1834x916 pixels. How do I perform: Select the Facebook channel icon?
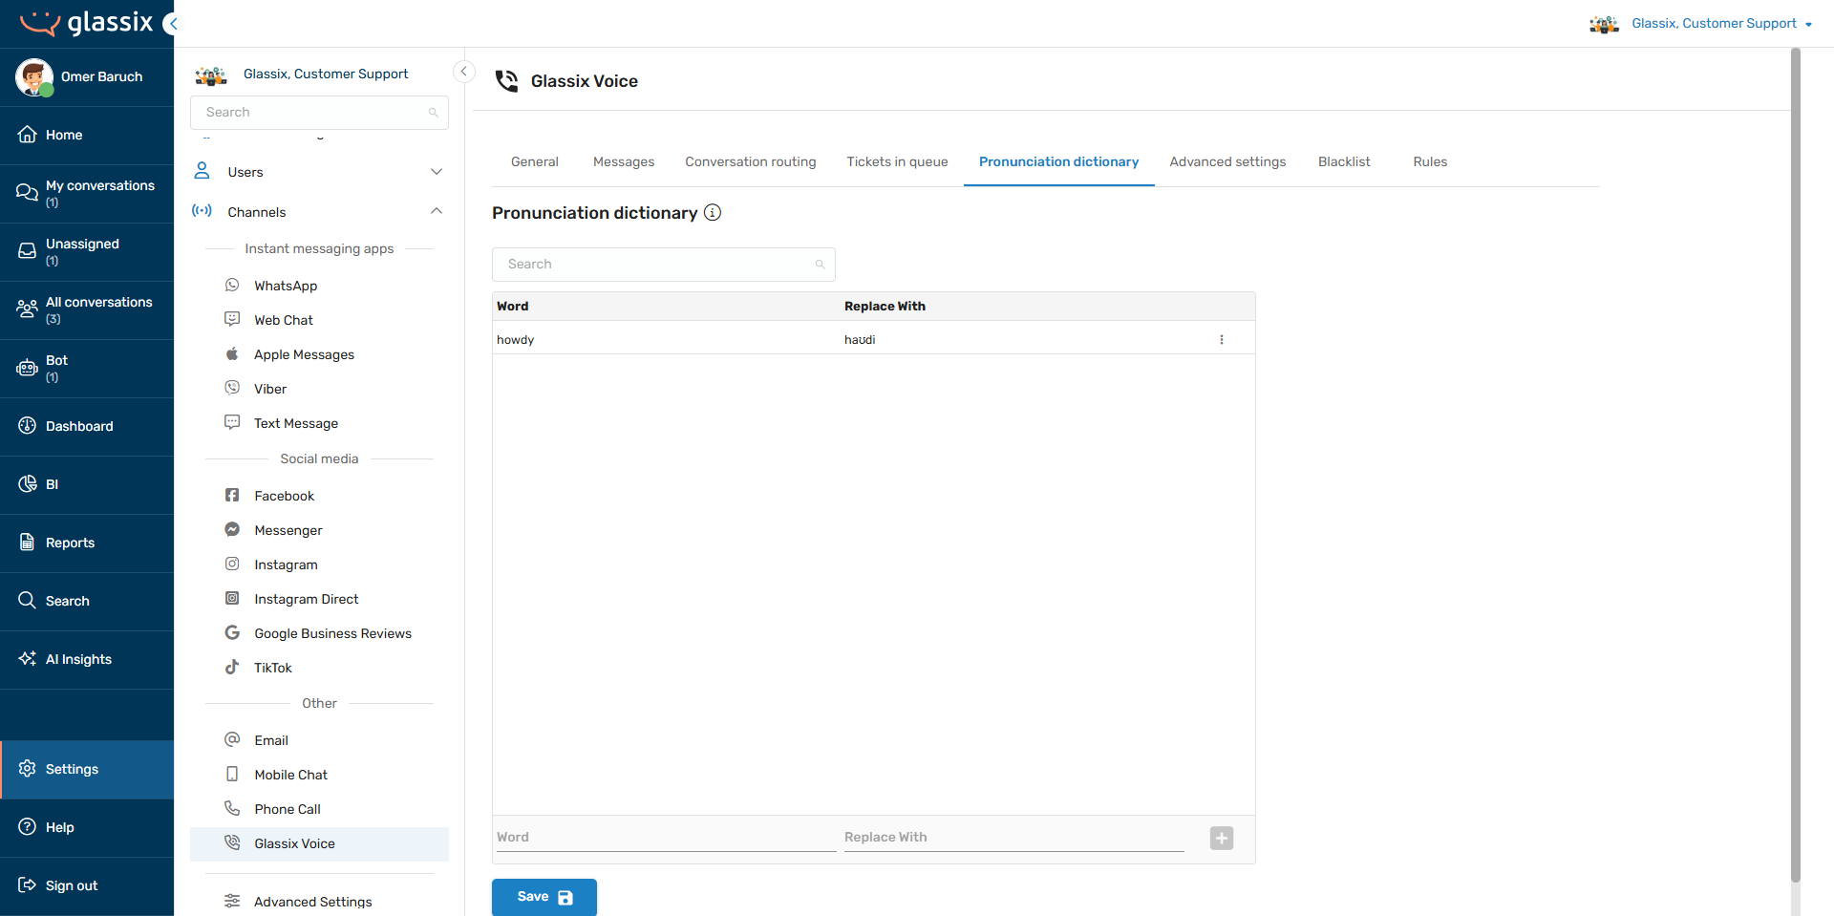click(x=232, y=495)
